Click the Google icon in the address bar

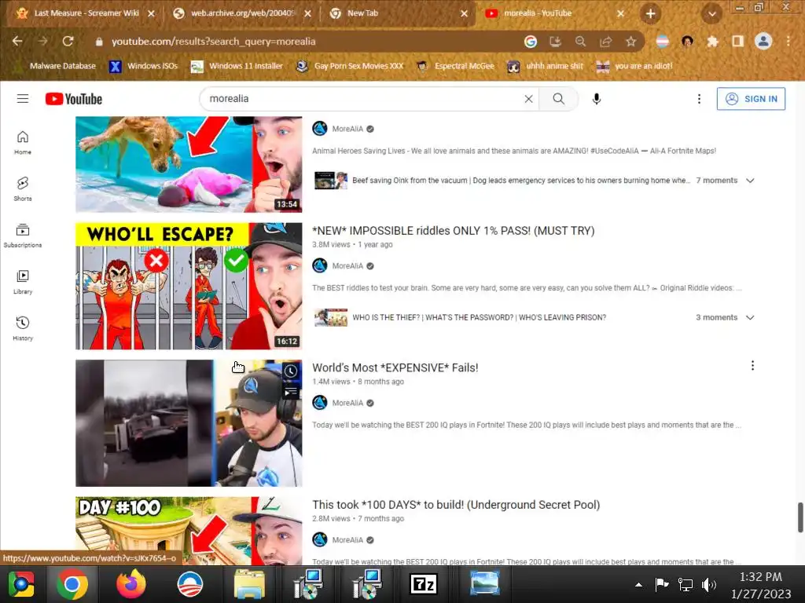point(531,42)
